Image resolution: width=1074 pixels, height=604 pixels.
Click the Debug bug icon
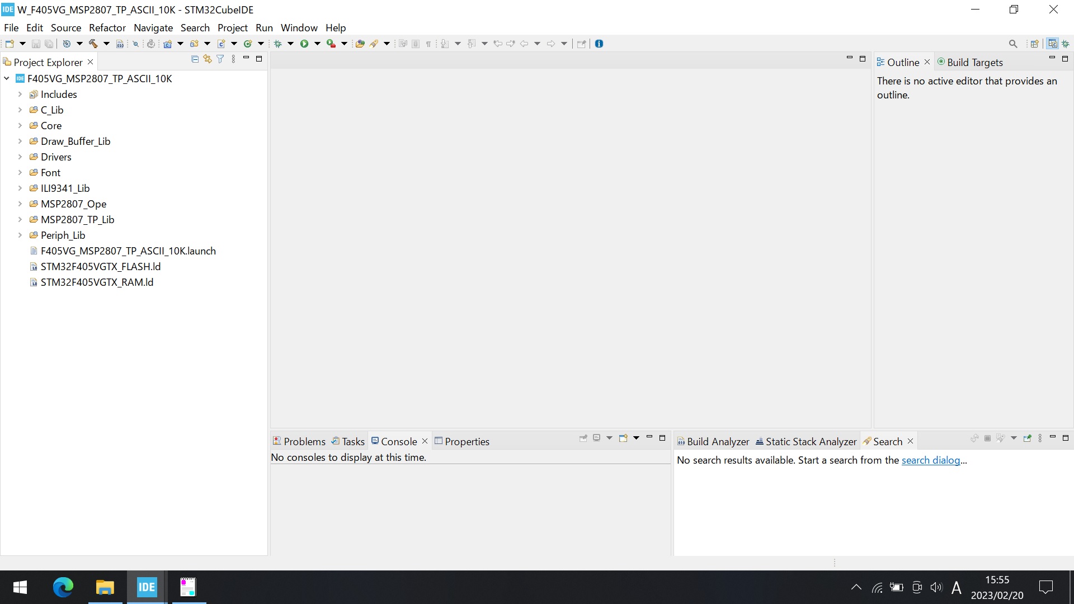(x=278, y=44)
